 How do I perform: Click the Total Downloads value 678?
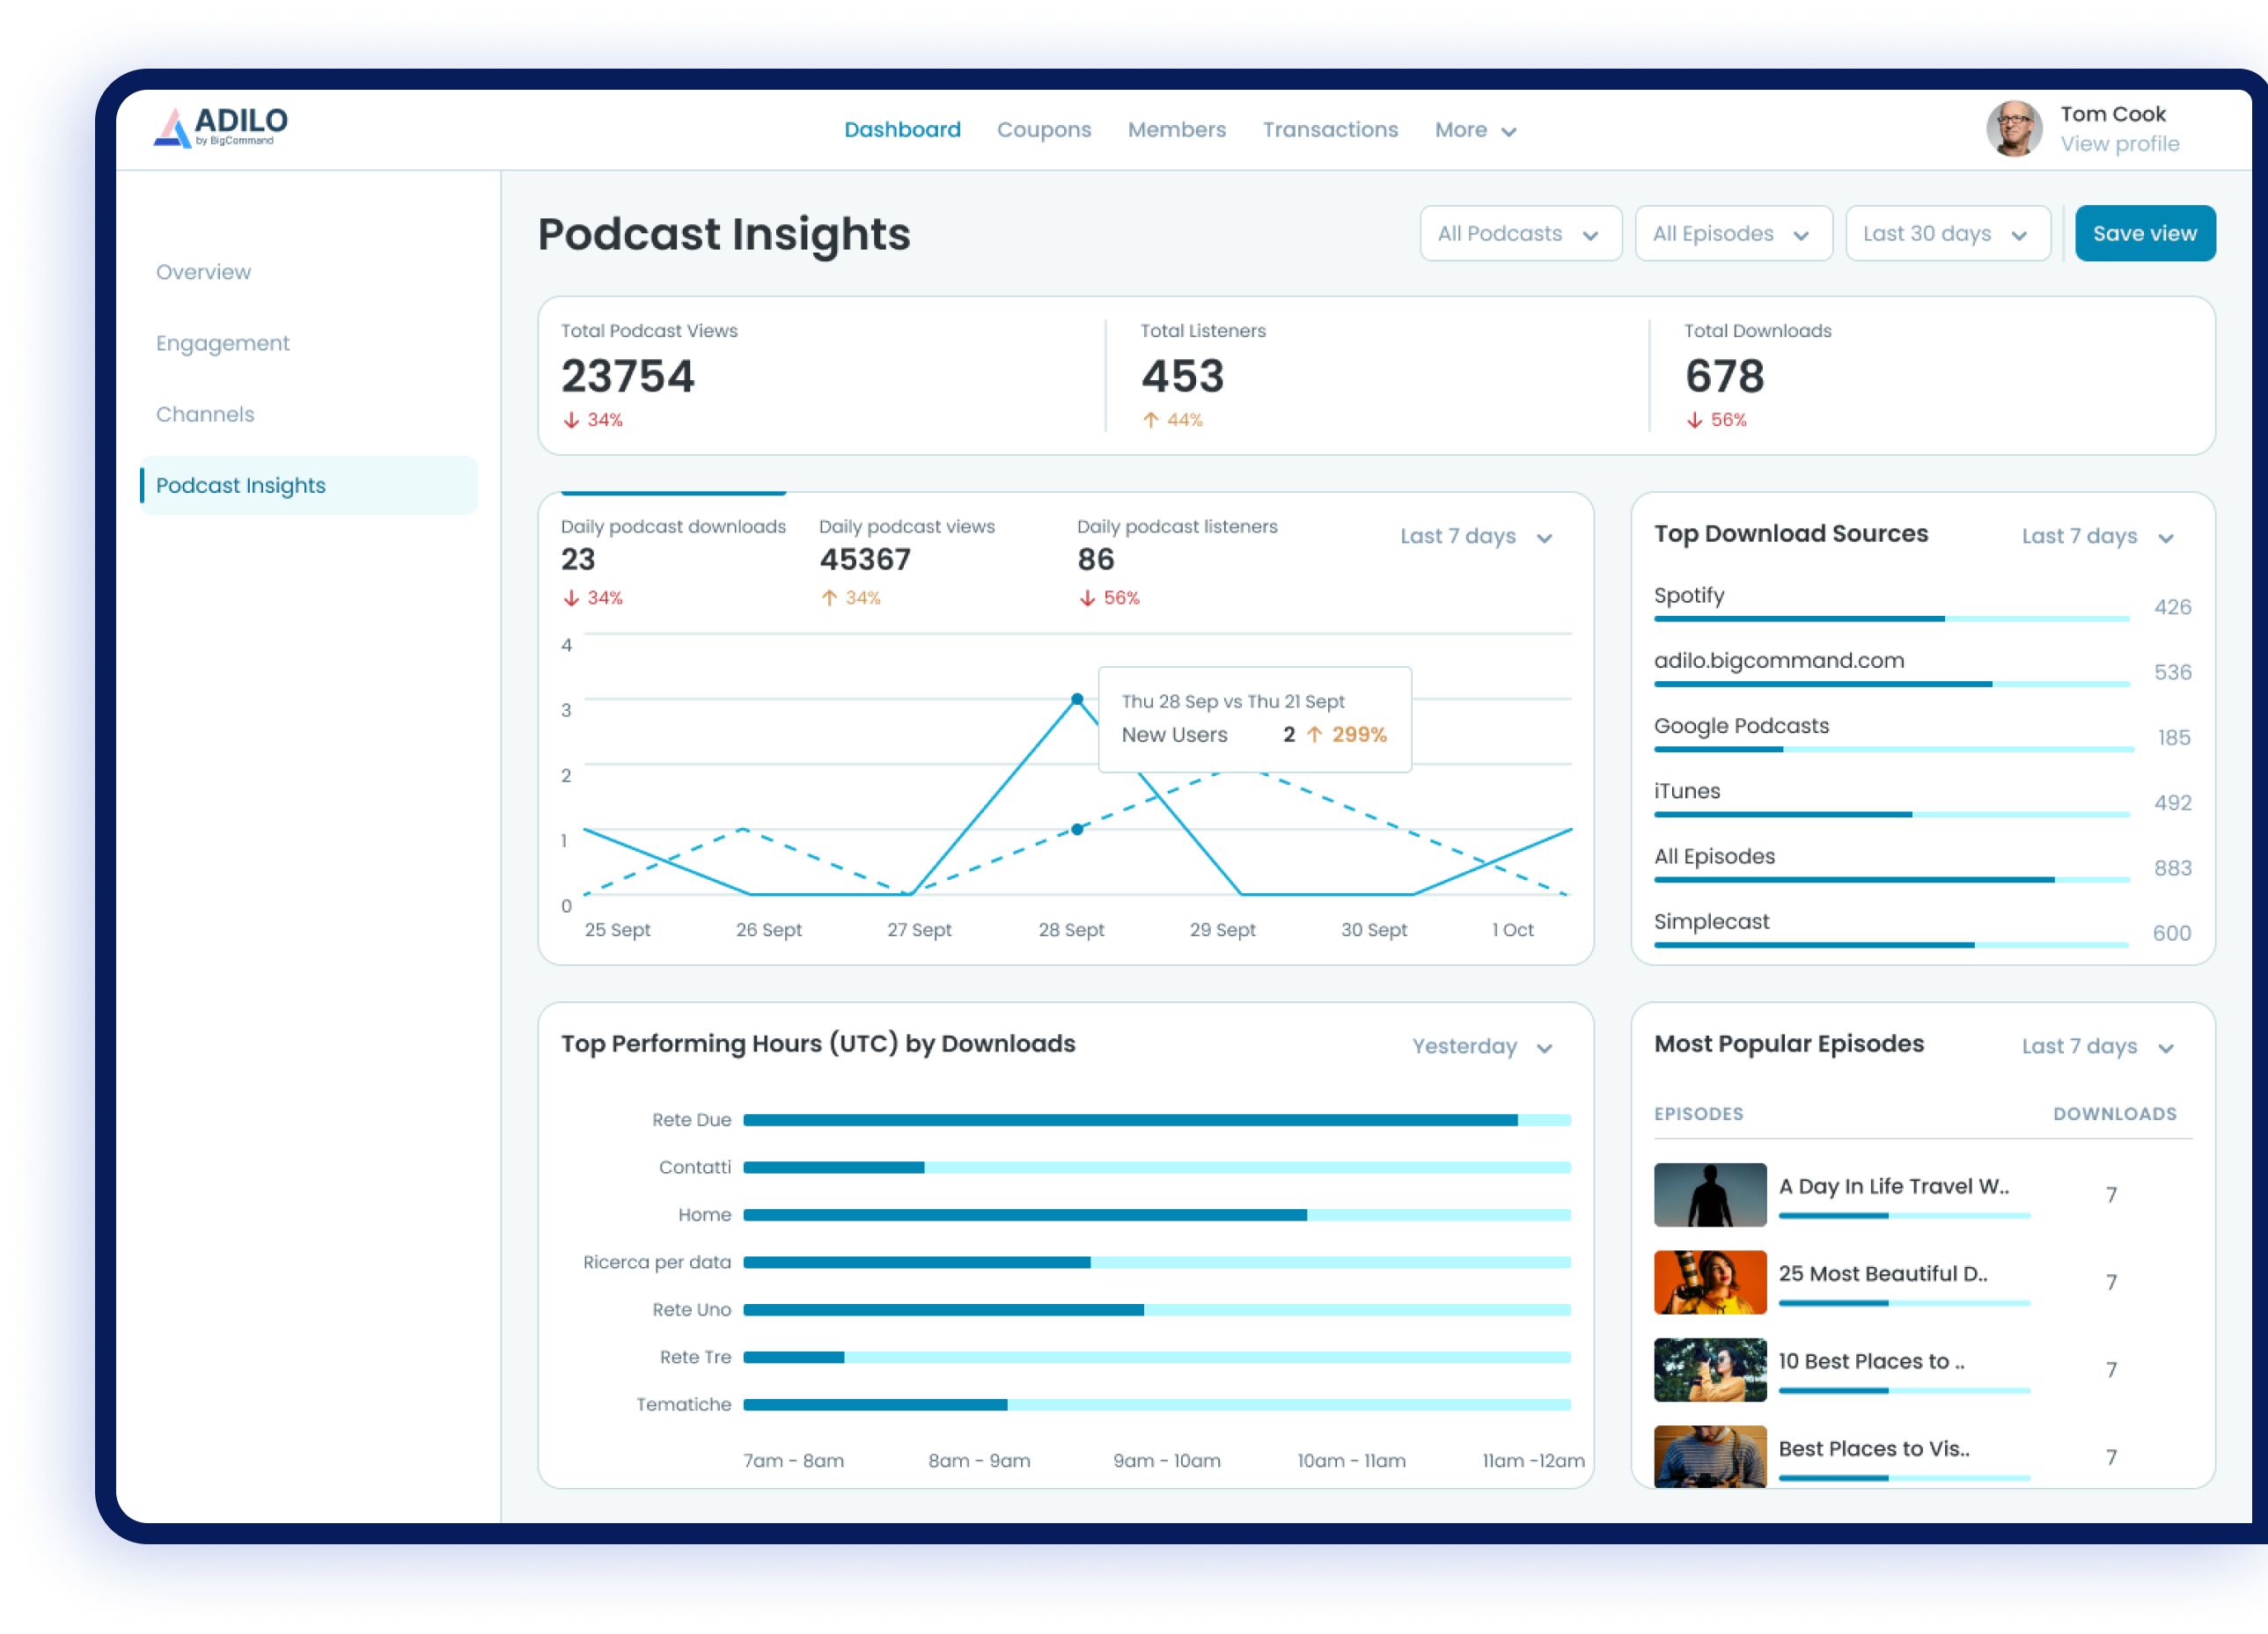(x=1725, y=377)
